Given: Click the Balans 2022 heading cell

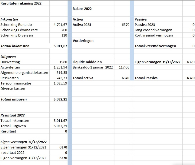Looking at the screenshot, I should tap(82, 9).
